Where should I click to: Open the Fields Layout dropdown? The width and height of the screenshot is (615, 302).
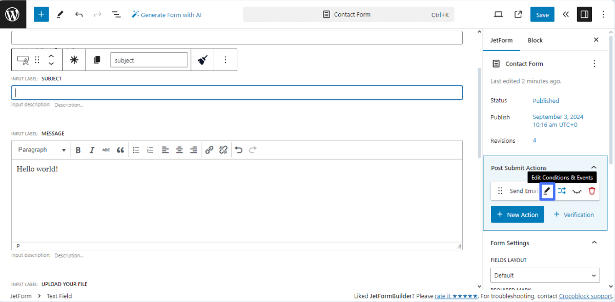[545, 275]
